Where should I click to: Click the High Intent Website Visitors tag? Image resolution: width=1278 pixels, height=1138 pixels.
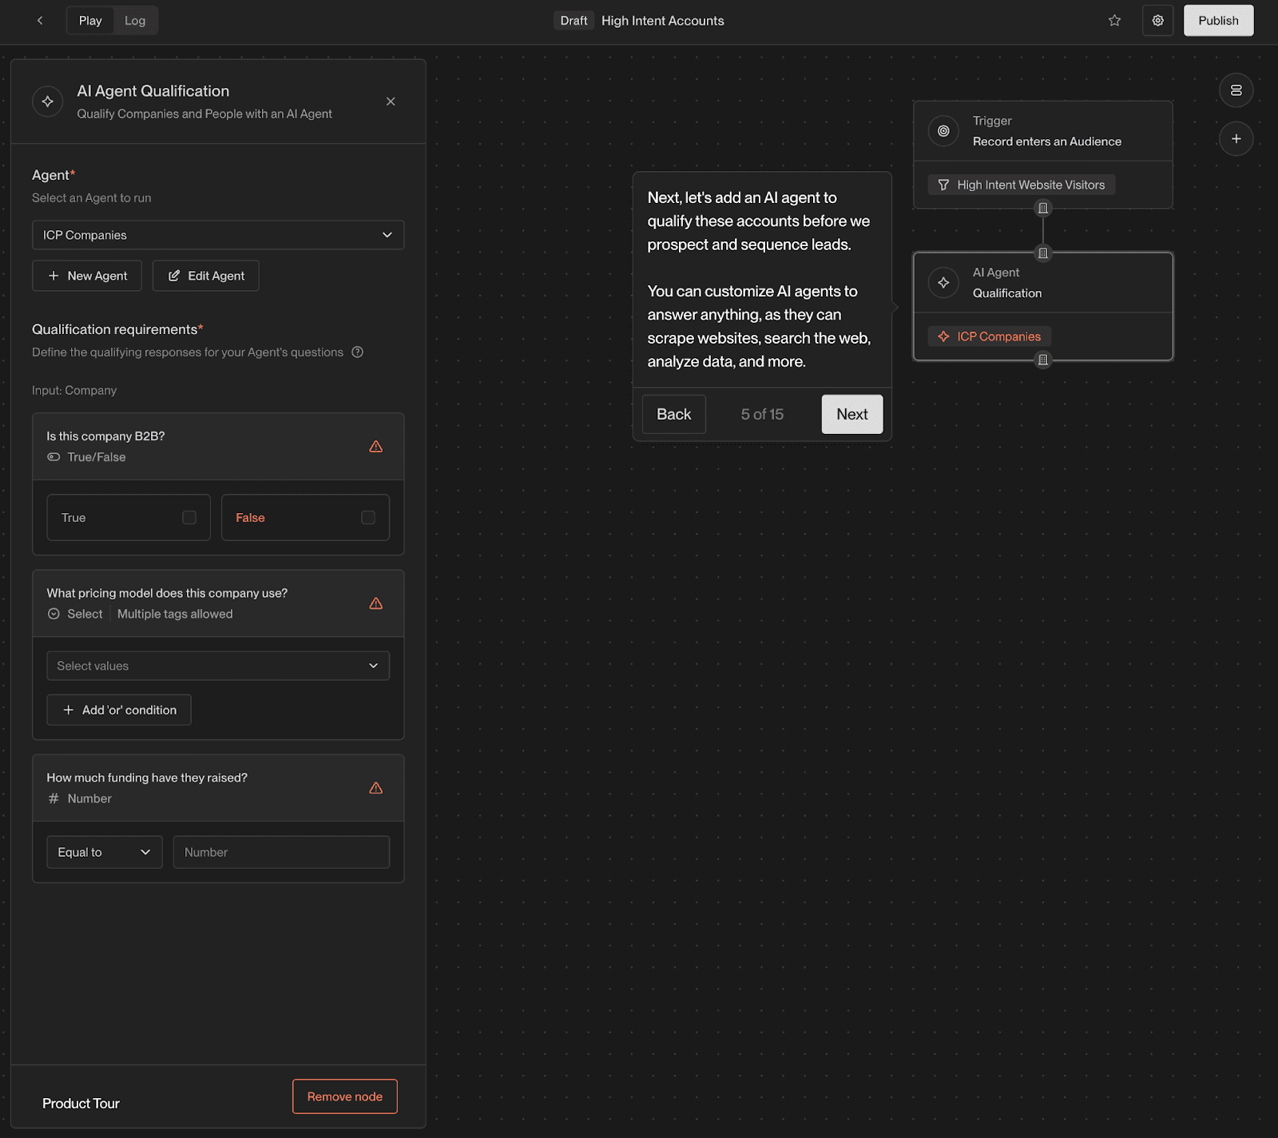(x=1022, y=185)
